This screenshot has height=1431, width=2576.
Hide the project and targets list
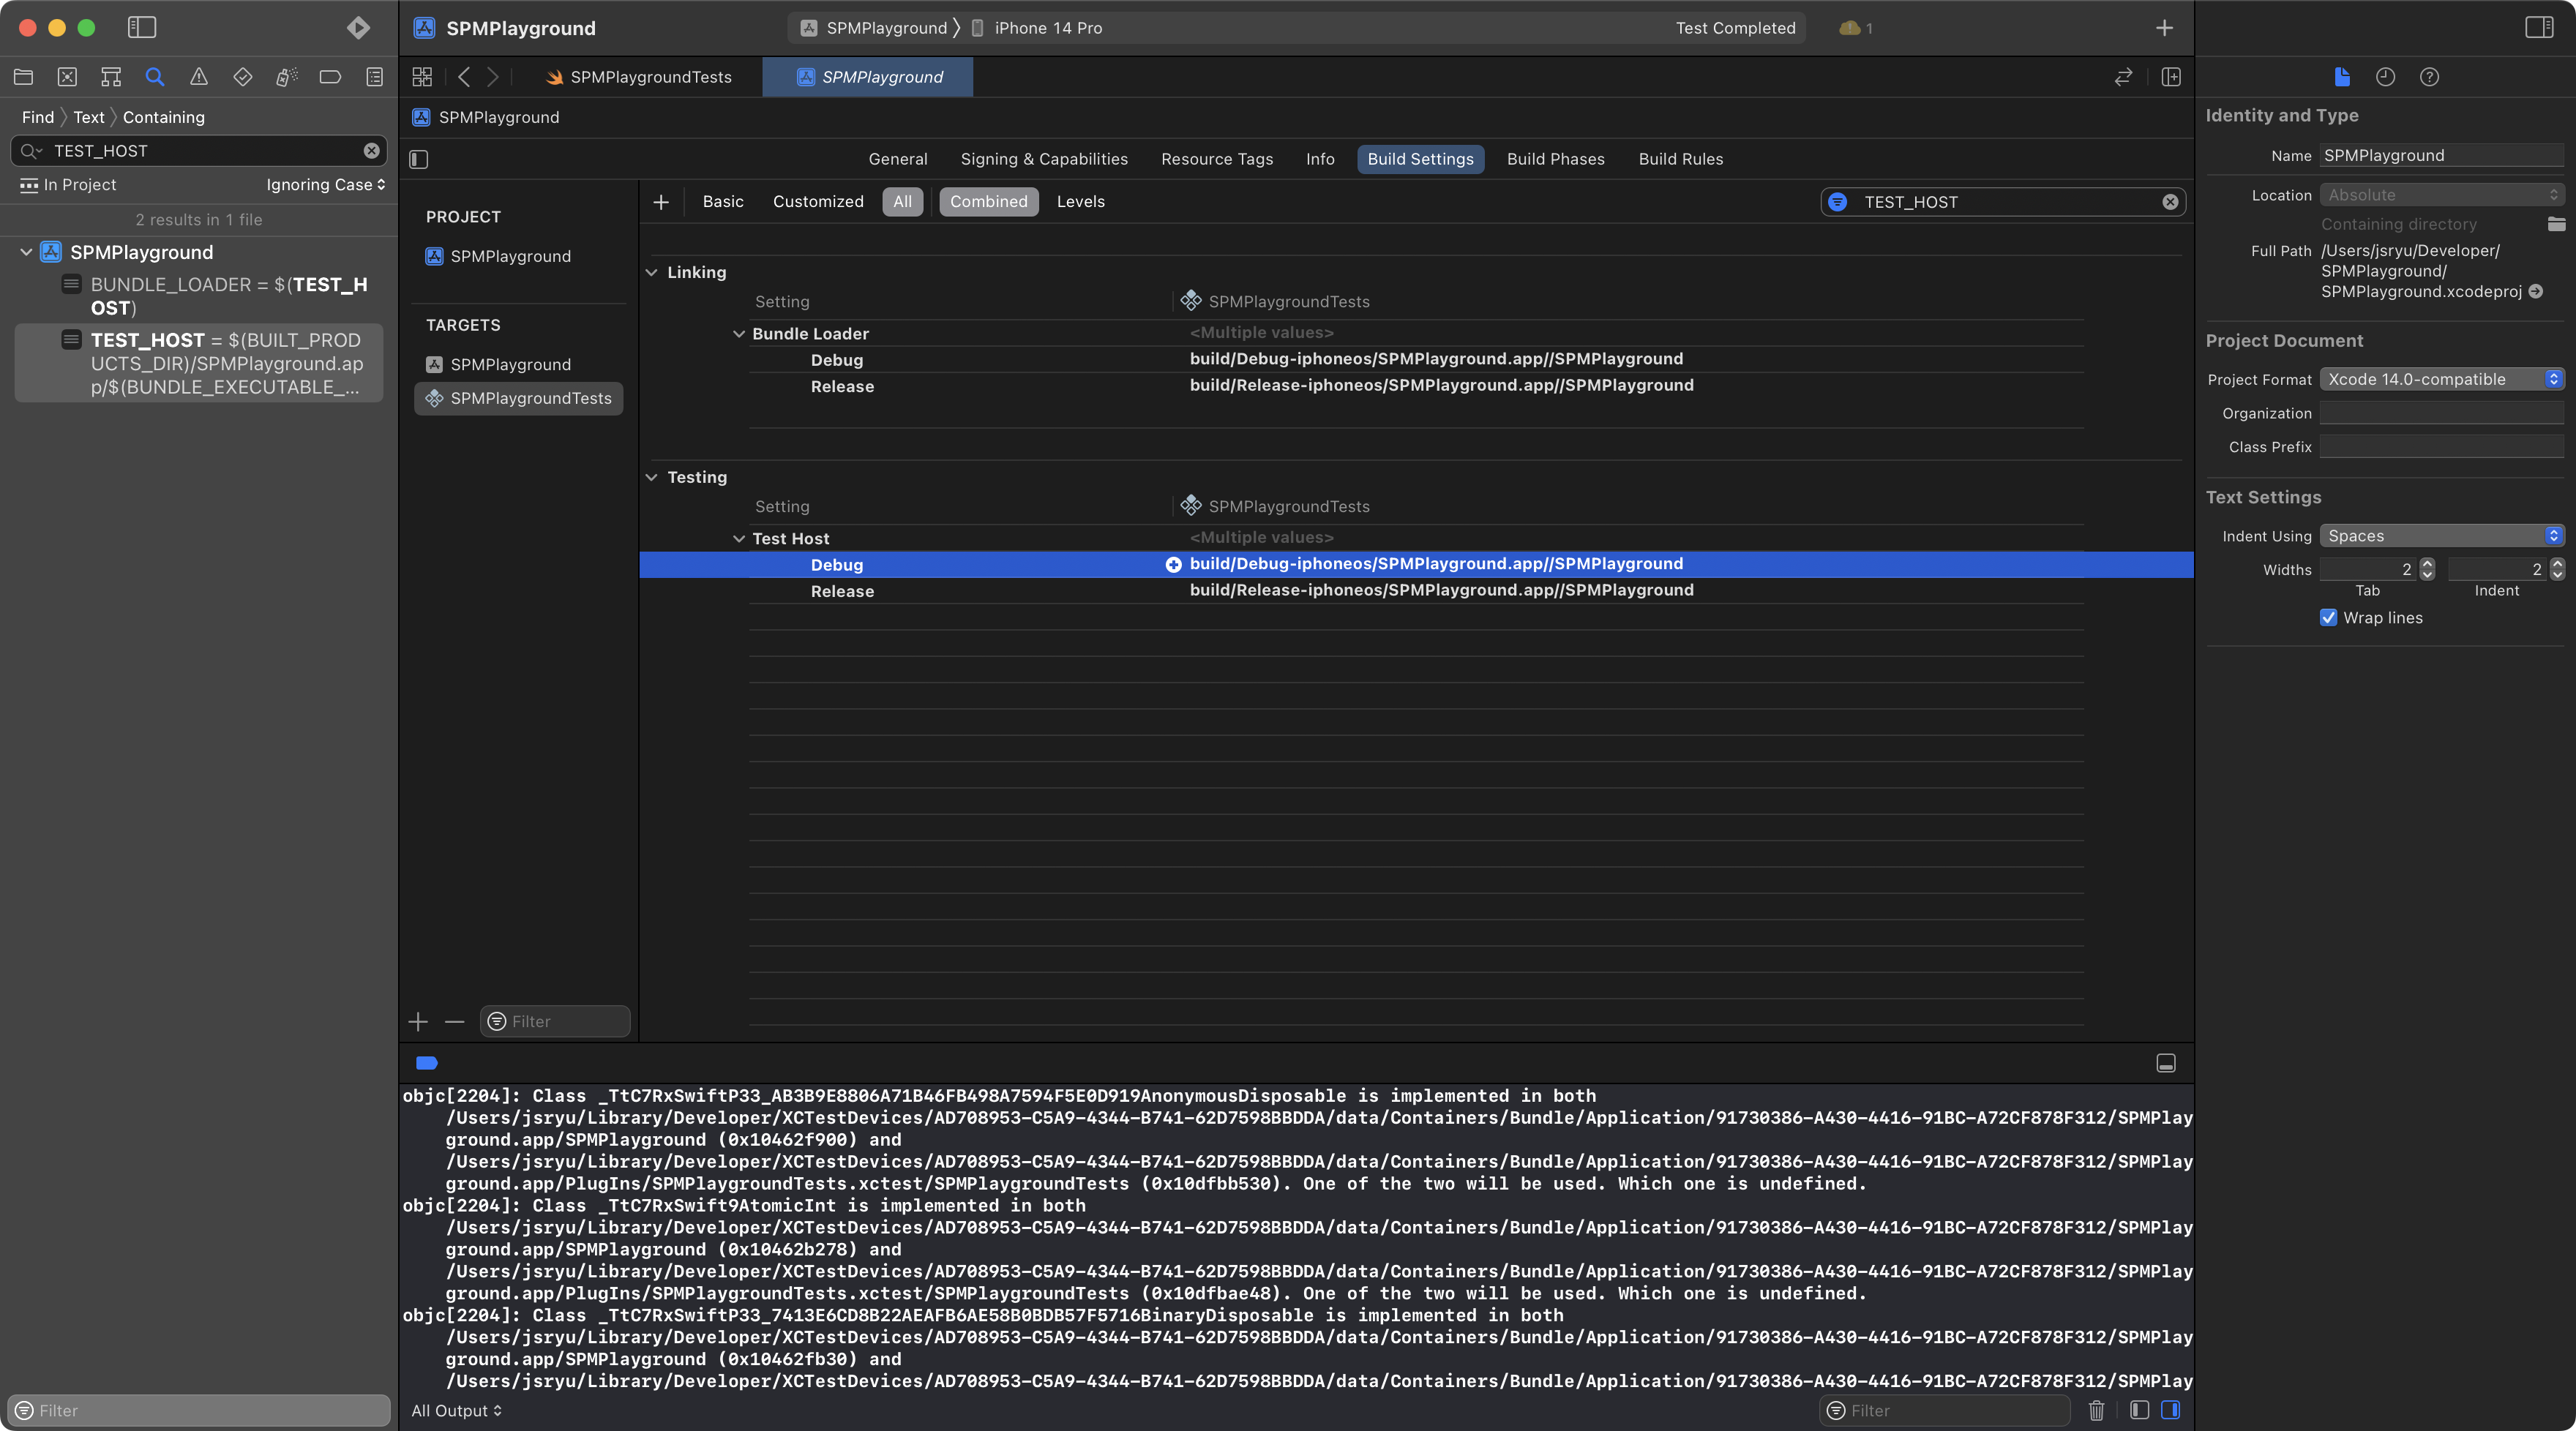pyautogui.click(x=419, y=159)
